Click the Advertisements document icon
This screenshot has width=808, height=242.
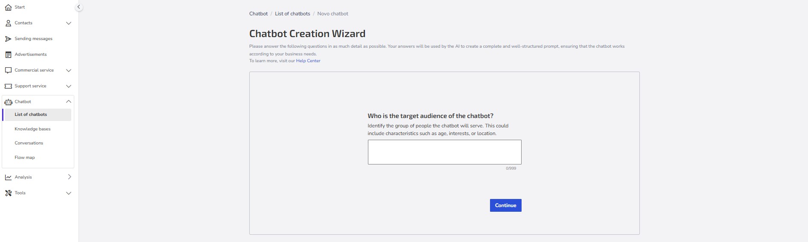pyautogui.click(x=8, y=55)
